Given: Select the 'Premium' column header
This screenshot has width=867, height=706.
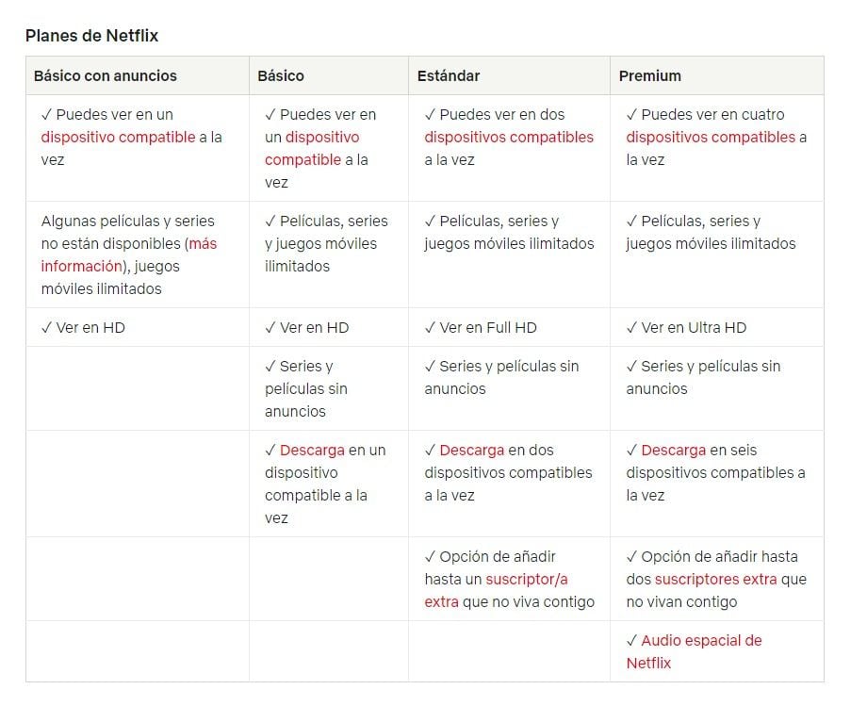Looking at the screenshot, I should click(649, 75).
